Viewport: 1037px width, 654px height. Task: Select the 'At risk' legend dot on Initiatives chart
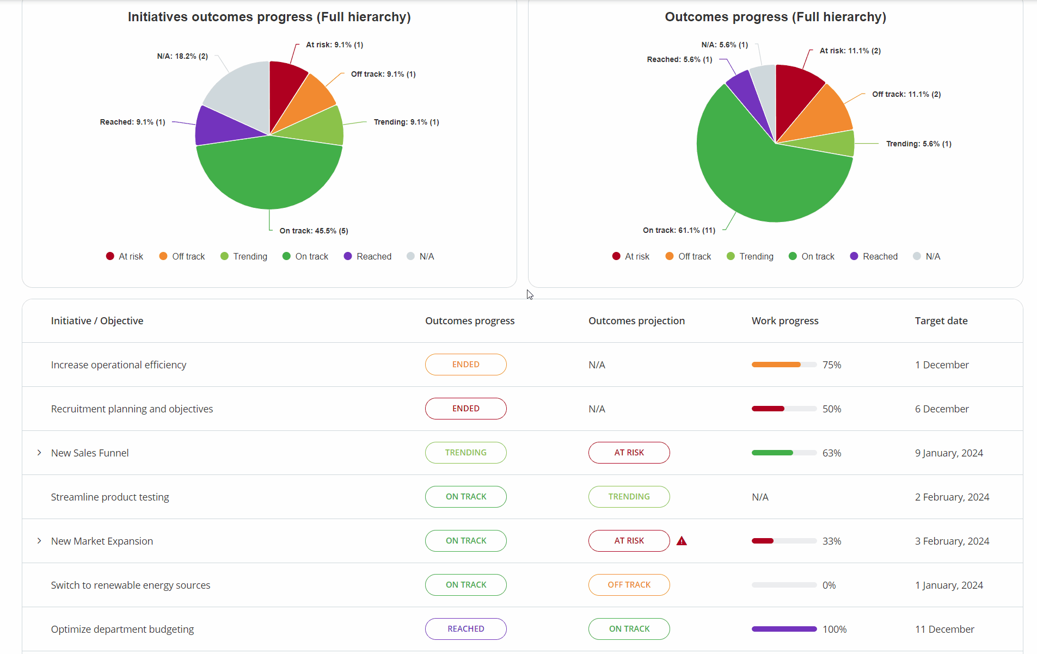[x=111, y=256]
